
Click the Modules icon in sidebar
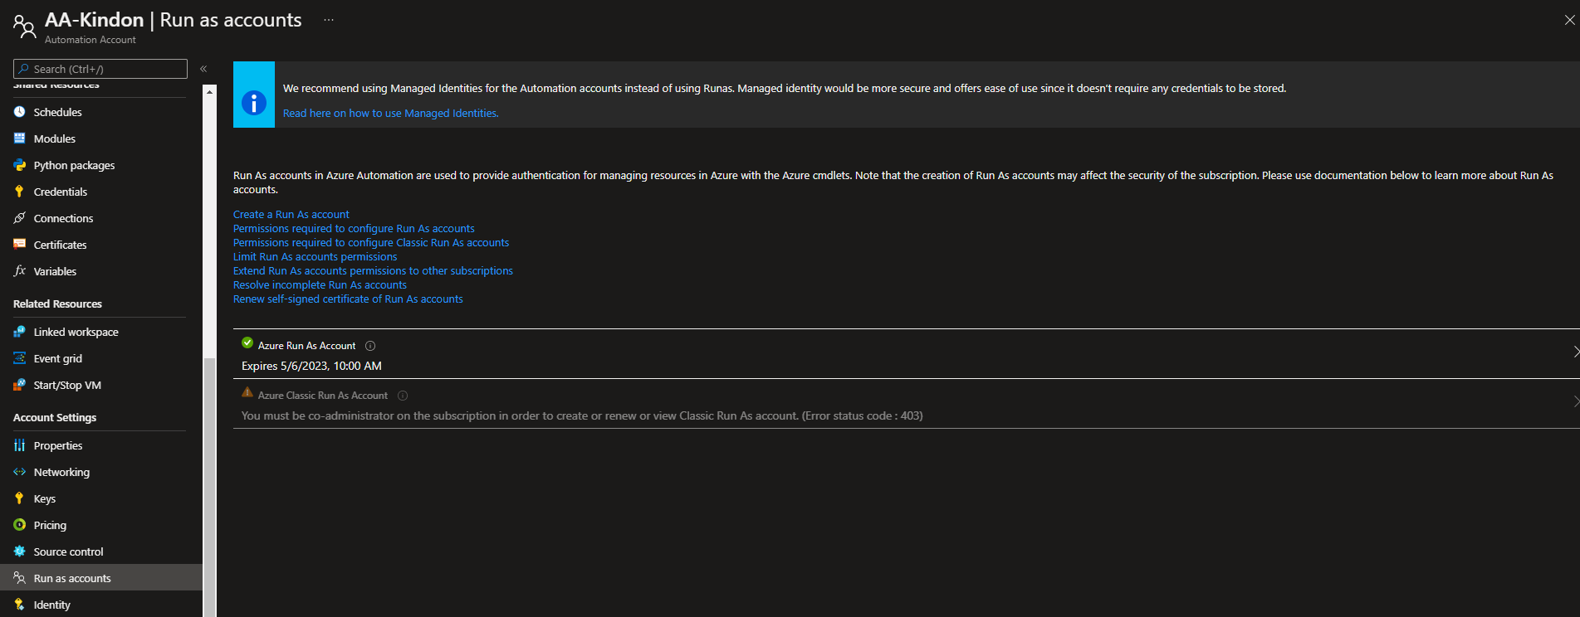[19, 138]
